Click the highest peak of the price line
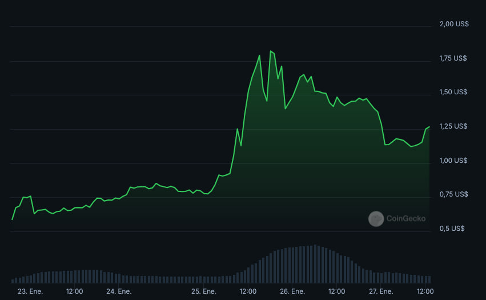 [x=271, y=51]
